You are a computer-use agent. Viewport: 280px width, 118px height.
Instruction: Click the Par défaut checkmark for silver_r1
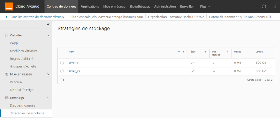click(x=214, y=63)
